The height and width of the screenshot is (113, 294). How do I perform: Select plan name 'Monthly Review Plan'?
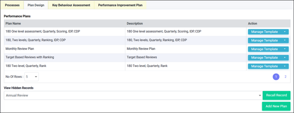20,49
